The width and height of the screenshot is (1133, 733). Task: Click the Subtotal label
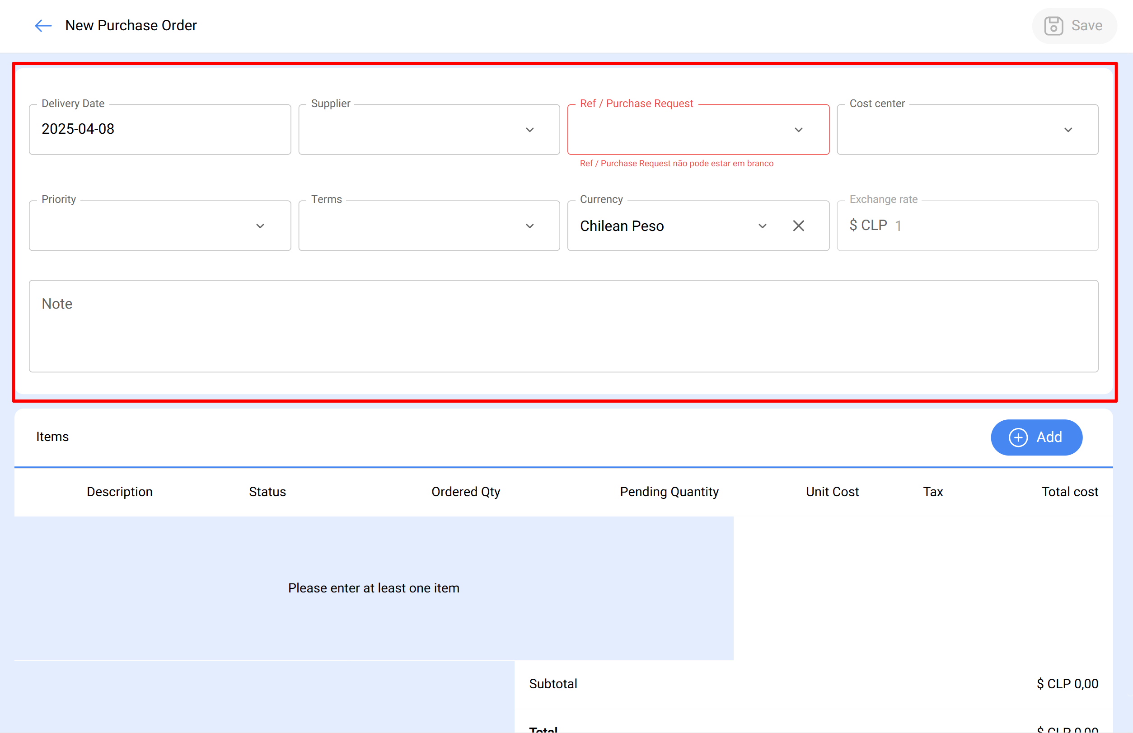(x=553, y=684)
